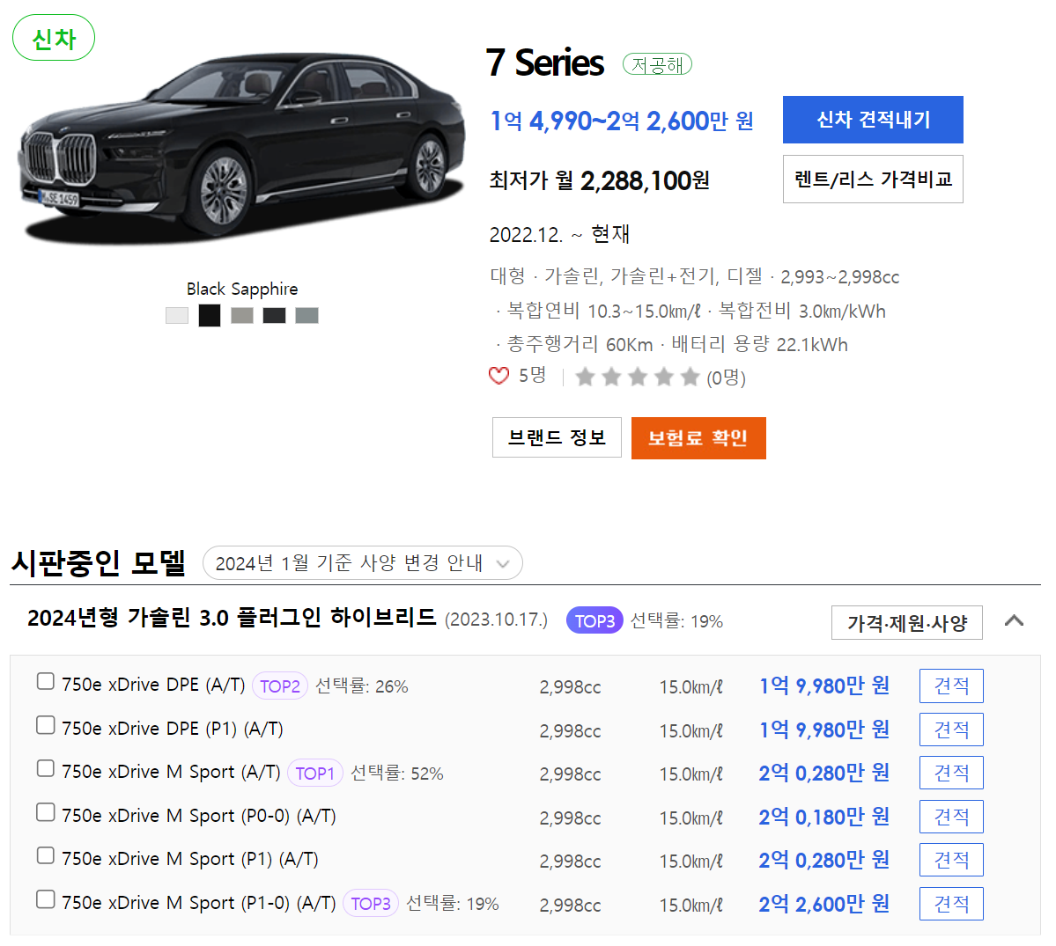This screenshot has height=946, width=1056.
Task: Click 견적 for 750e xDrive DPE (A/T)
Action: tap(951, 686)
